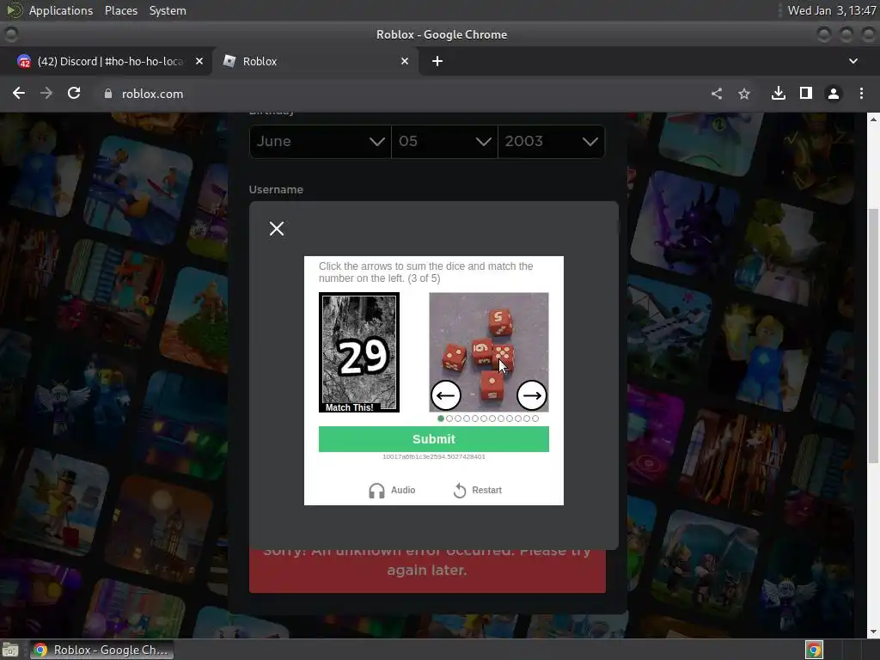The image size is (880, 660).
Task: Click the page vertical scrollbar thumb
Action: 873,336
